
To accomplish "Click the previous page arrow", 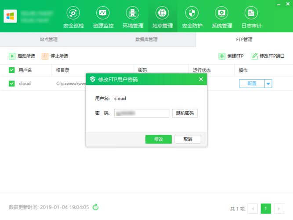I will coord(253,209).
